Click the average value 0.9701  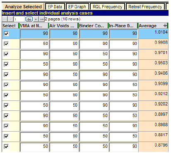(161, 53)
